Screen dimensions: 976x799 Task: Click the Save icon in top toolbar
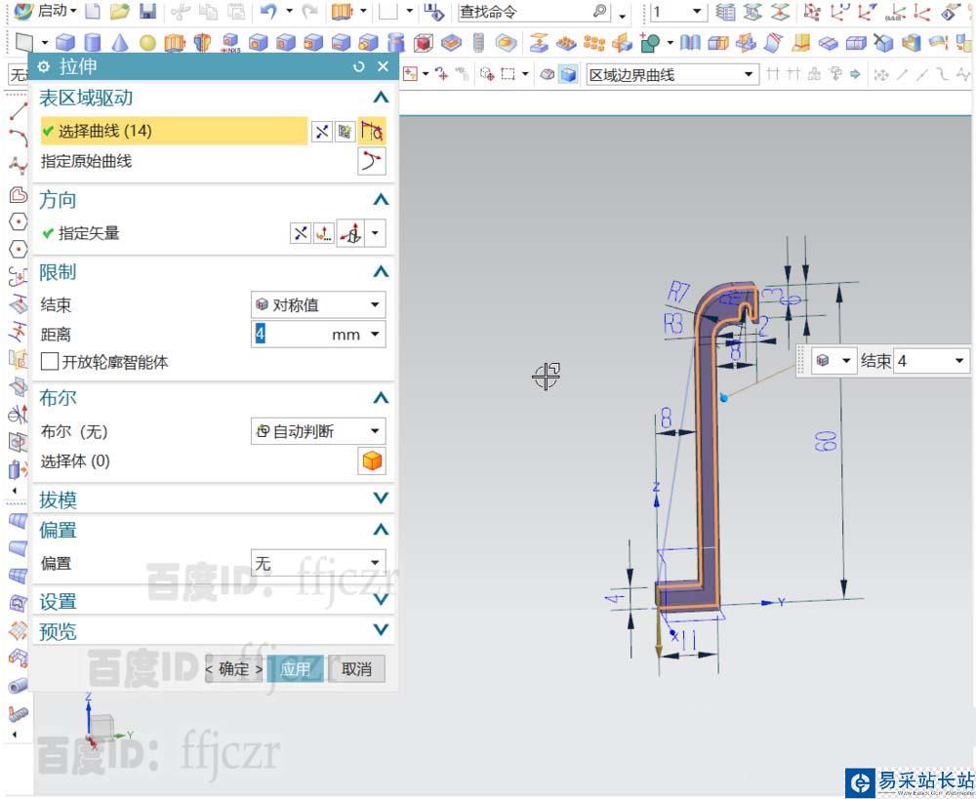coord(147,12)
